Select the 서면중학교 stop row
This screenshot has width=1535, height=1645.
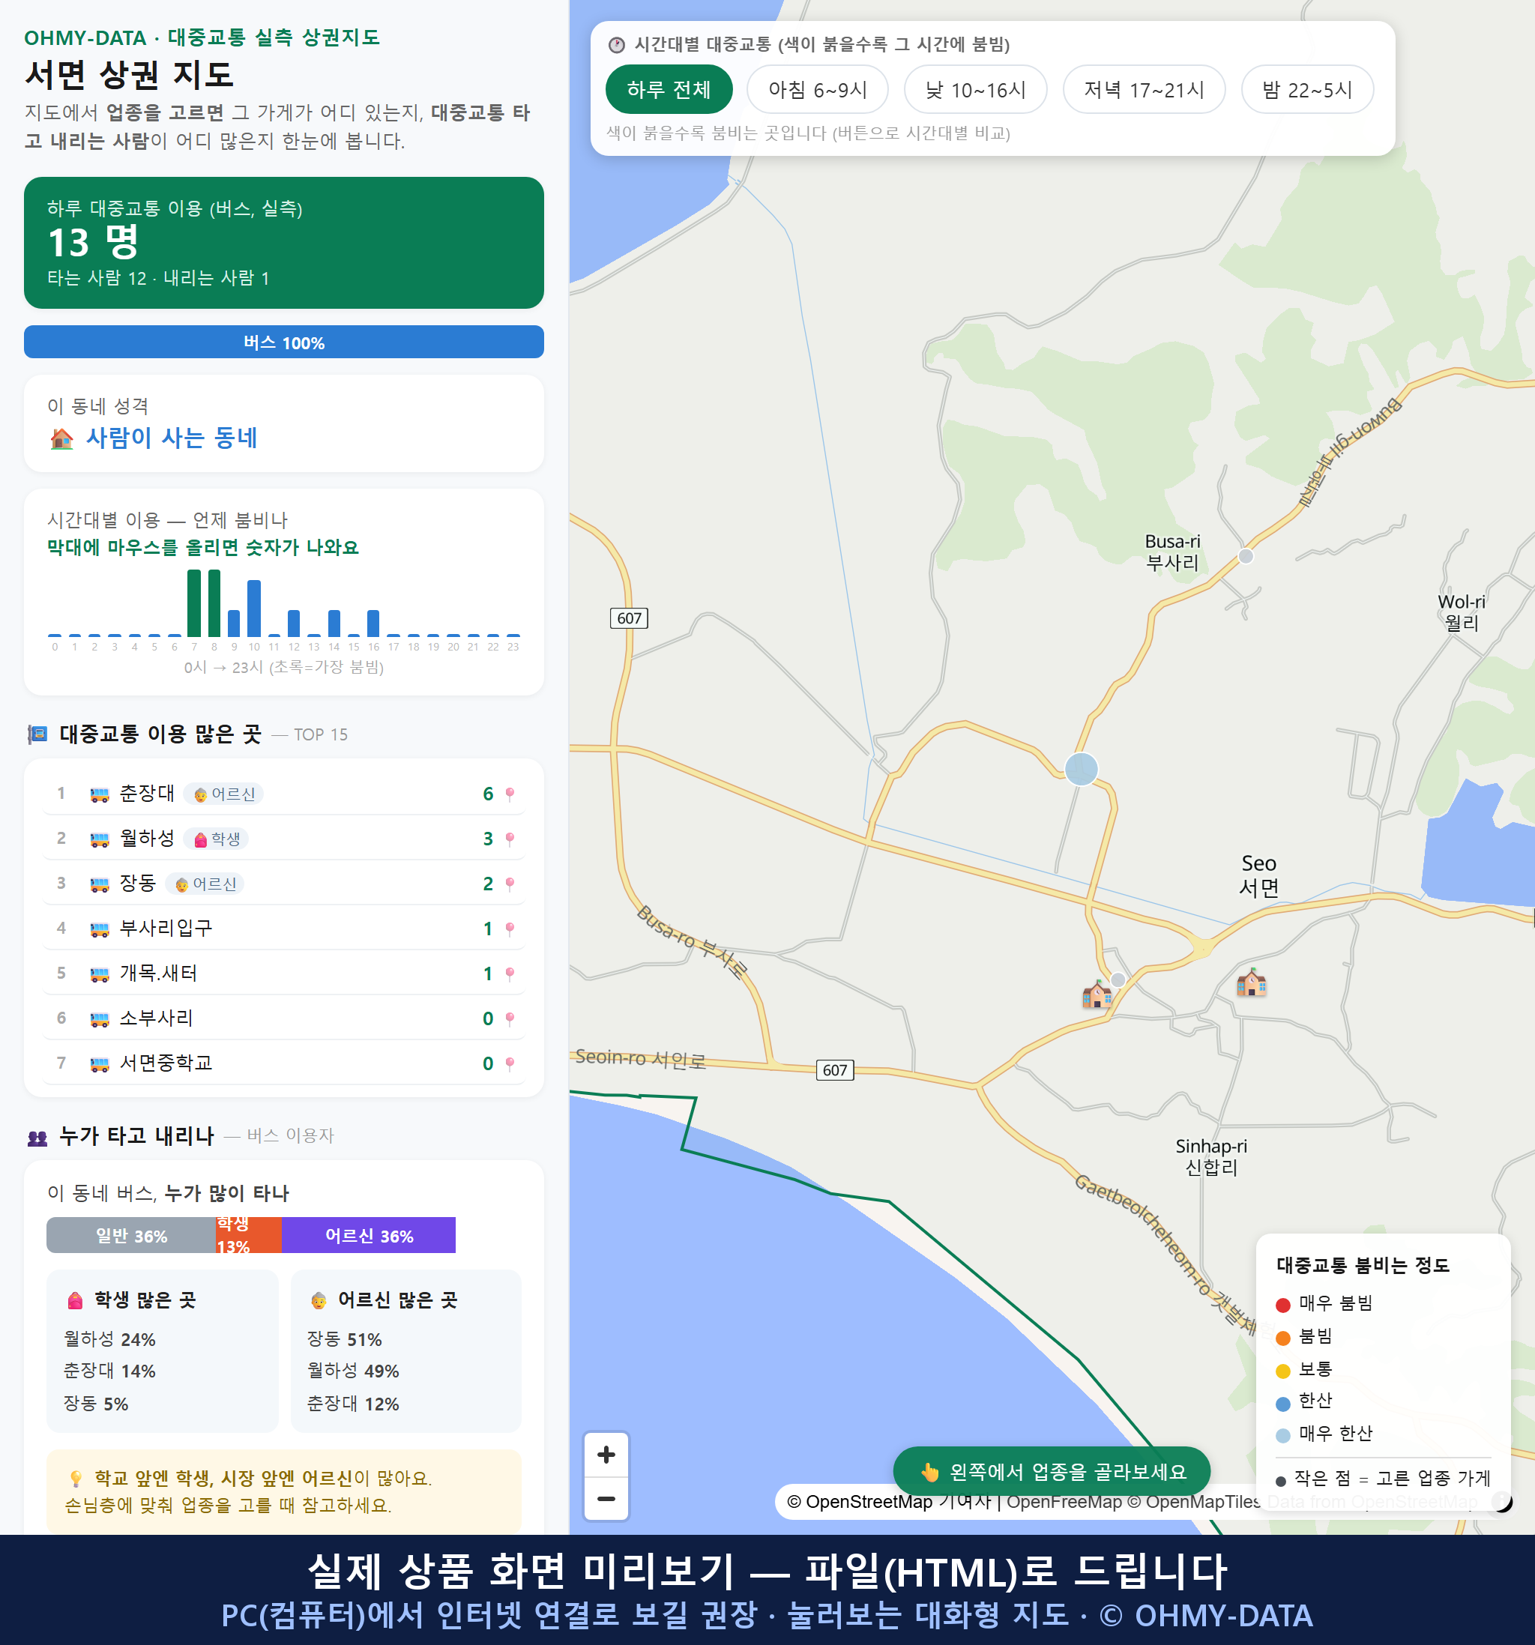click(284, 1063)
